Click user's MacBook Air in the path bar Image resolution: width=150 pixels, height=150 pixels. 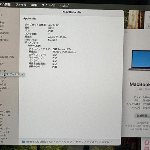(39, 142)
